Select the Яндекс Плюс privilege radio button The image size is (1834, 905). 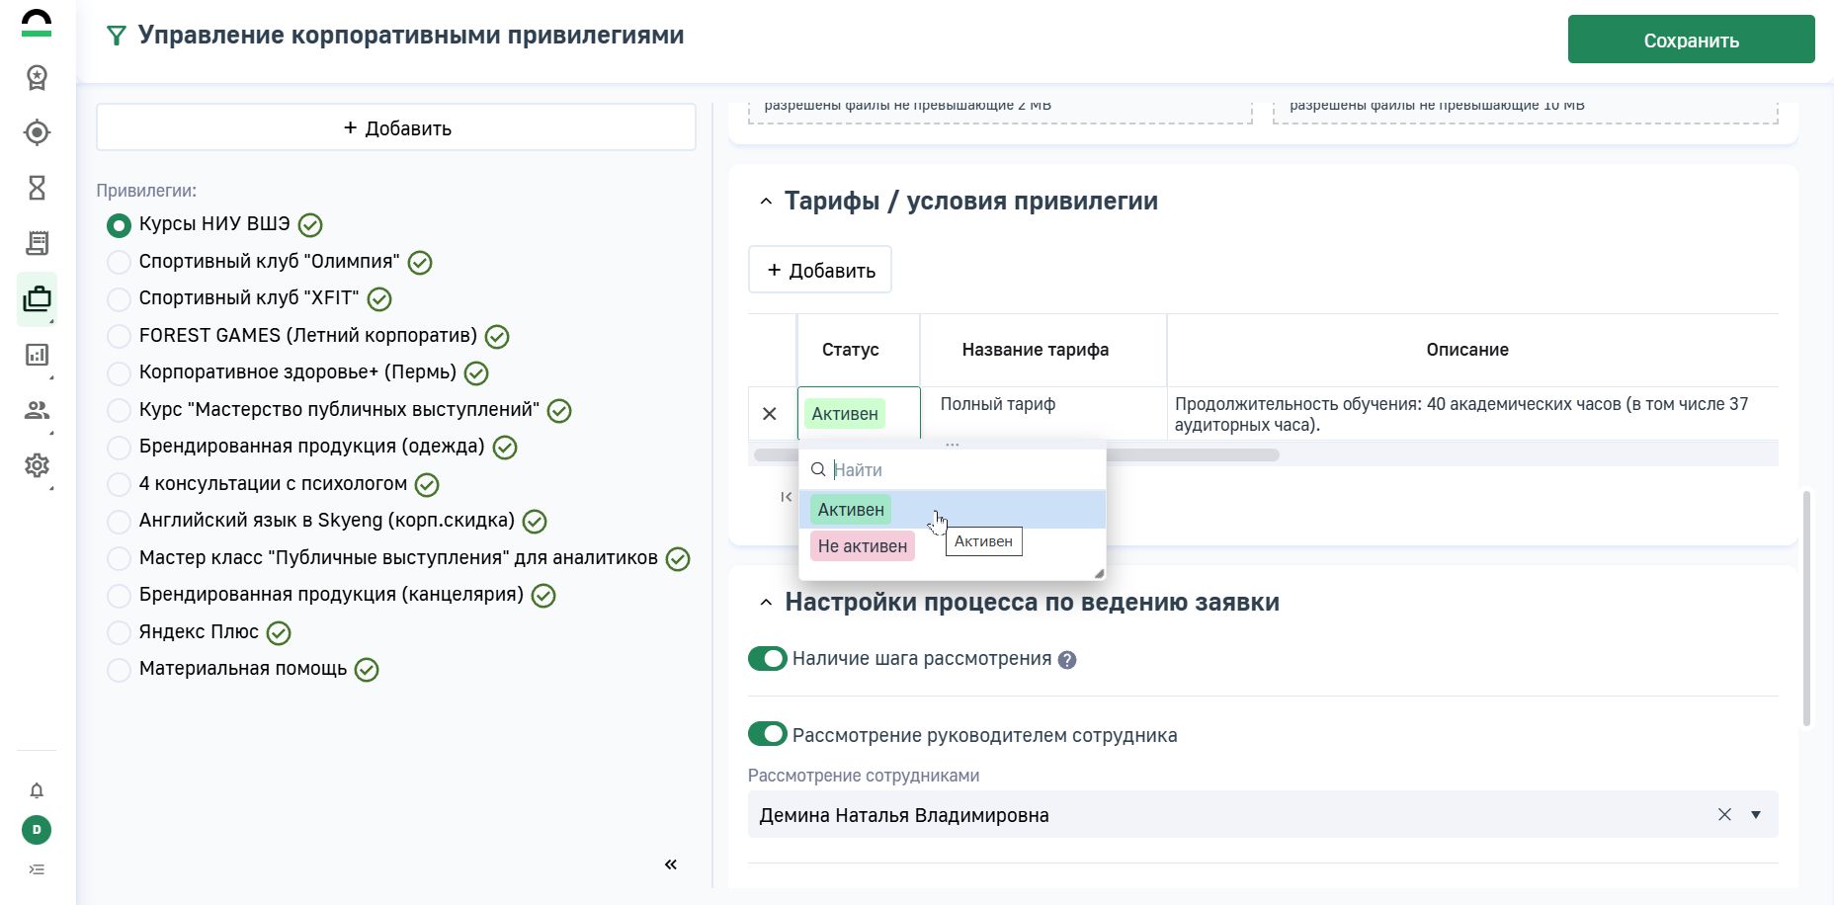click(x=119, y=632)
